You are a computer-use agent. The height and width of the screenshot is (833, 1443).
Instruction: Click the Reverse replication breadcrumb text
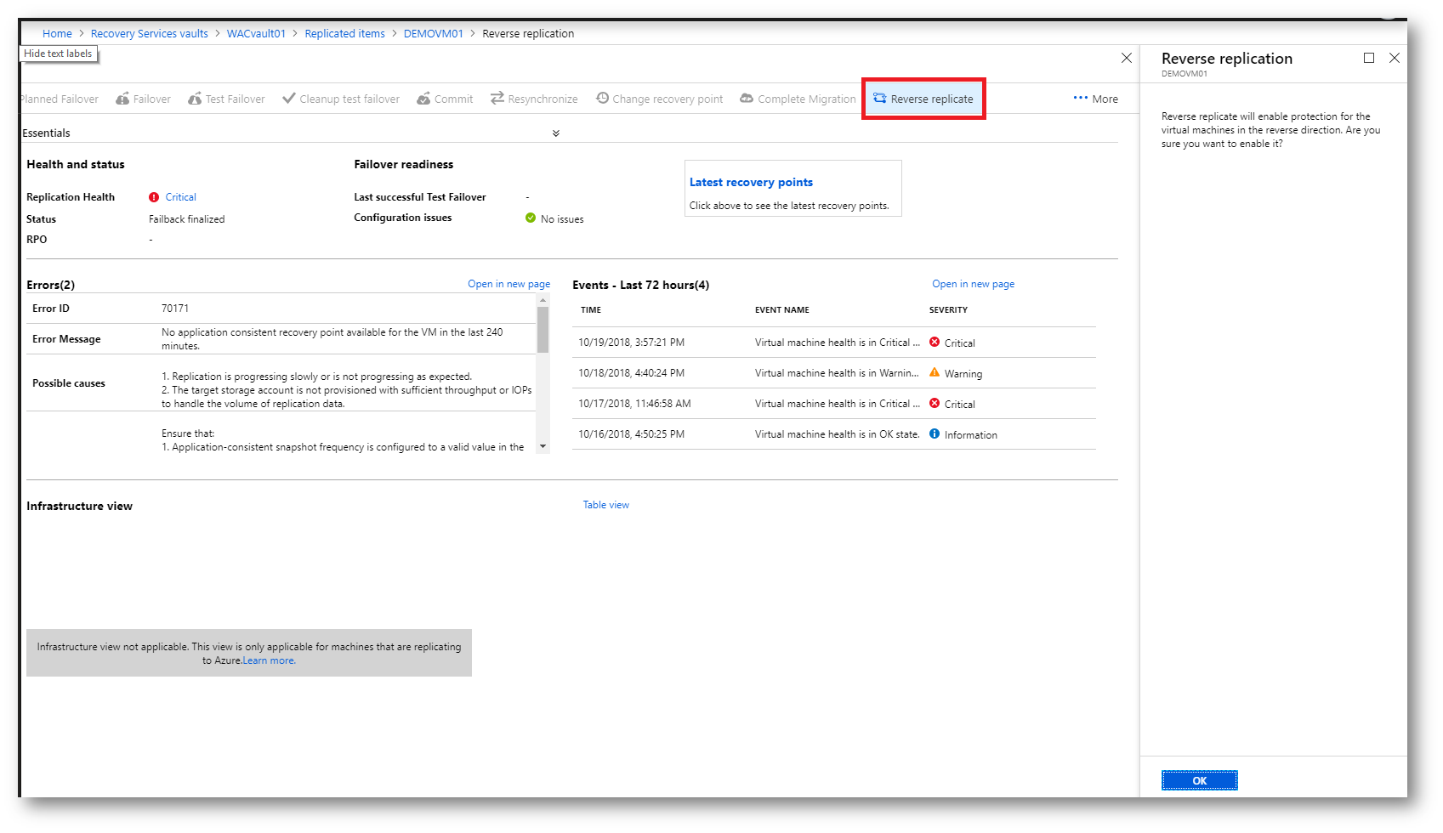(x=528, y=34)
